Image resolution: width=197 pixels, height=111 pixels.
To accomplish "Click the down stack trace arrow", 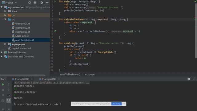I will tap(9, 90).
